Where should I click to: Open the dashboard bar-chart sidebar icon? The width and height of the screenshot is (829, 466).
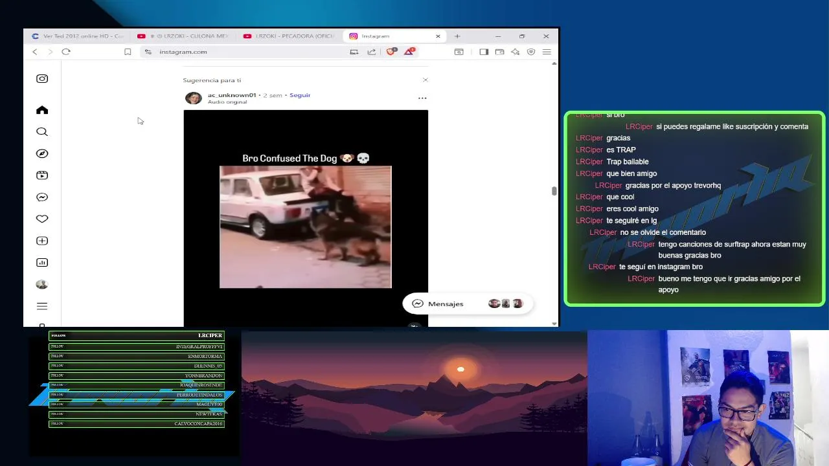(x=42, y=263)
